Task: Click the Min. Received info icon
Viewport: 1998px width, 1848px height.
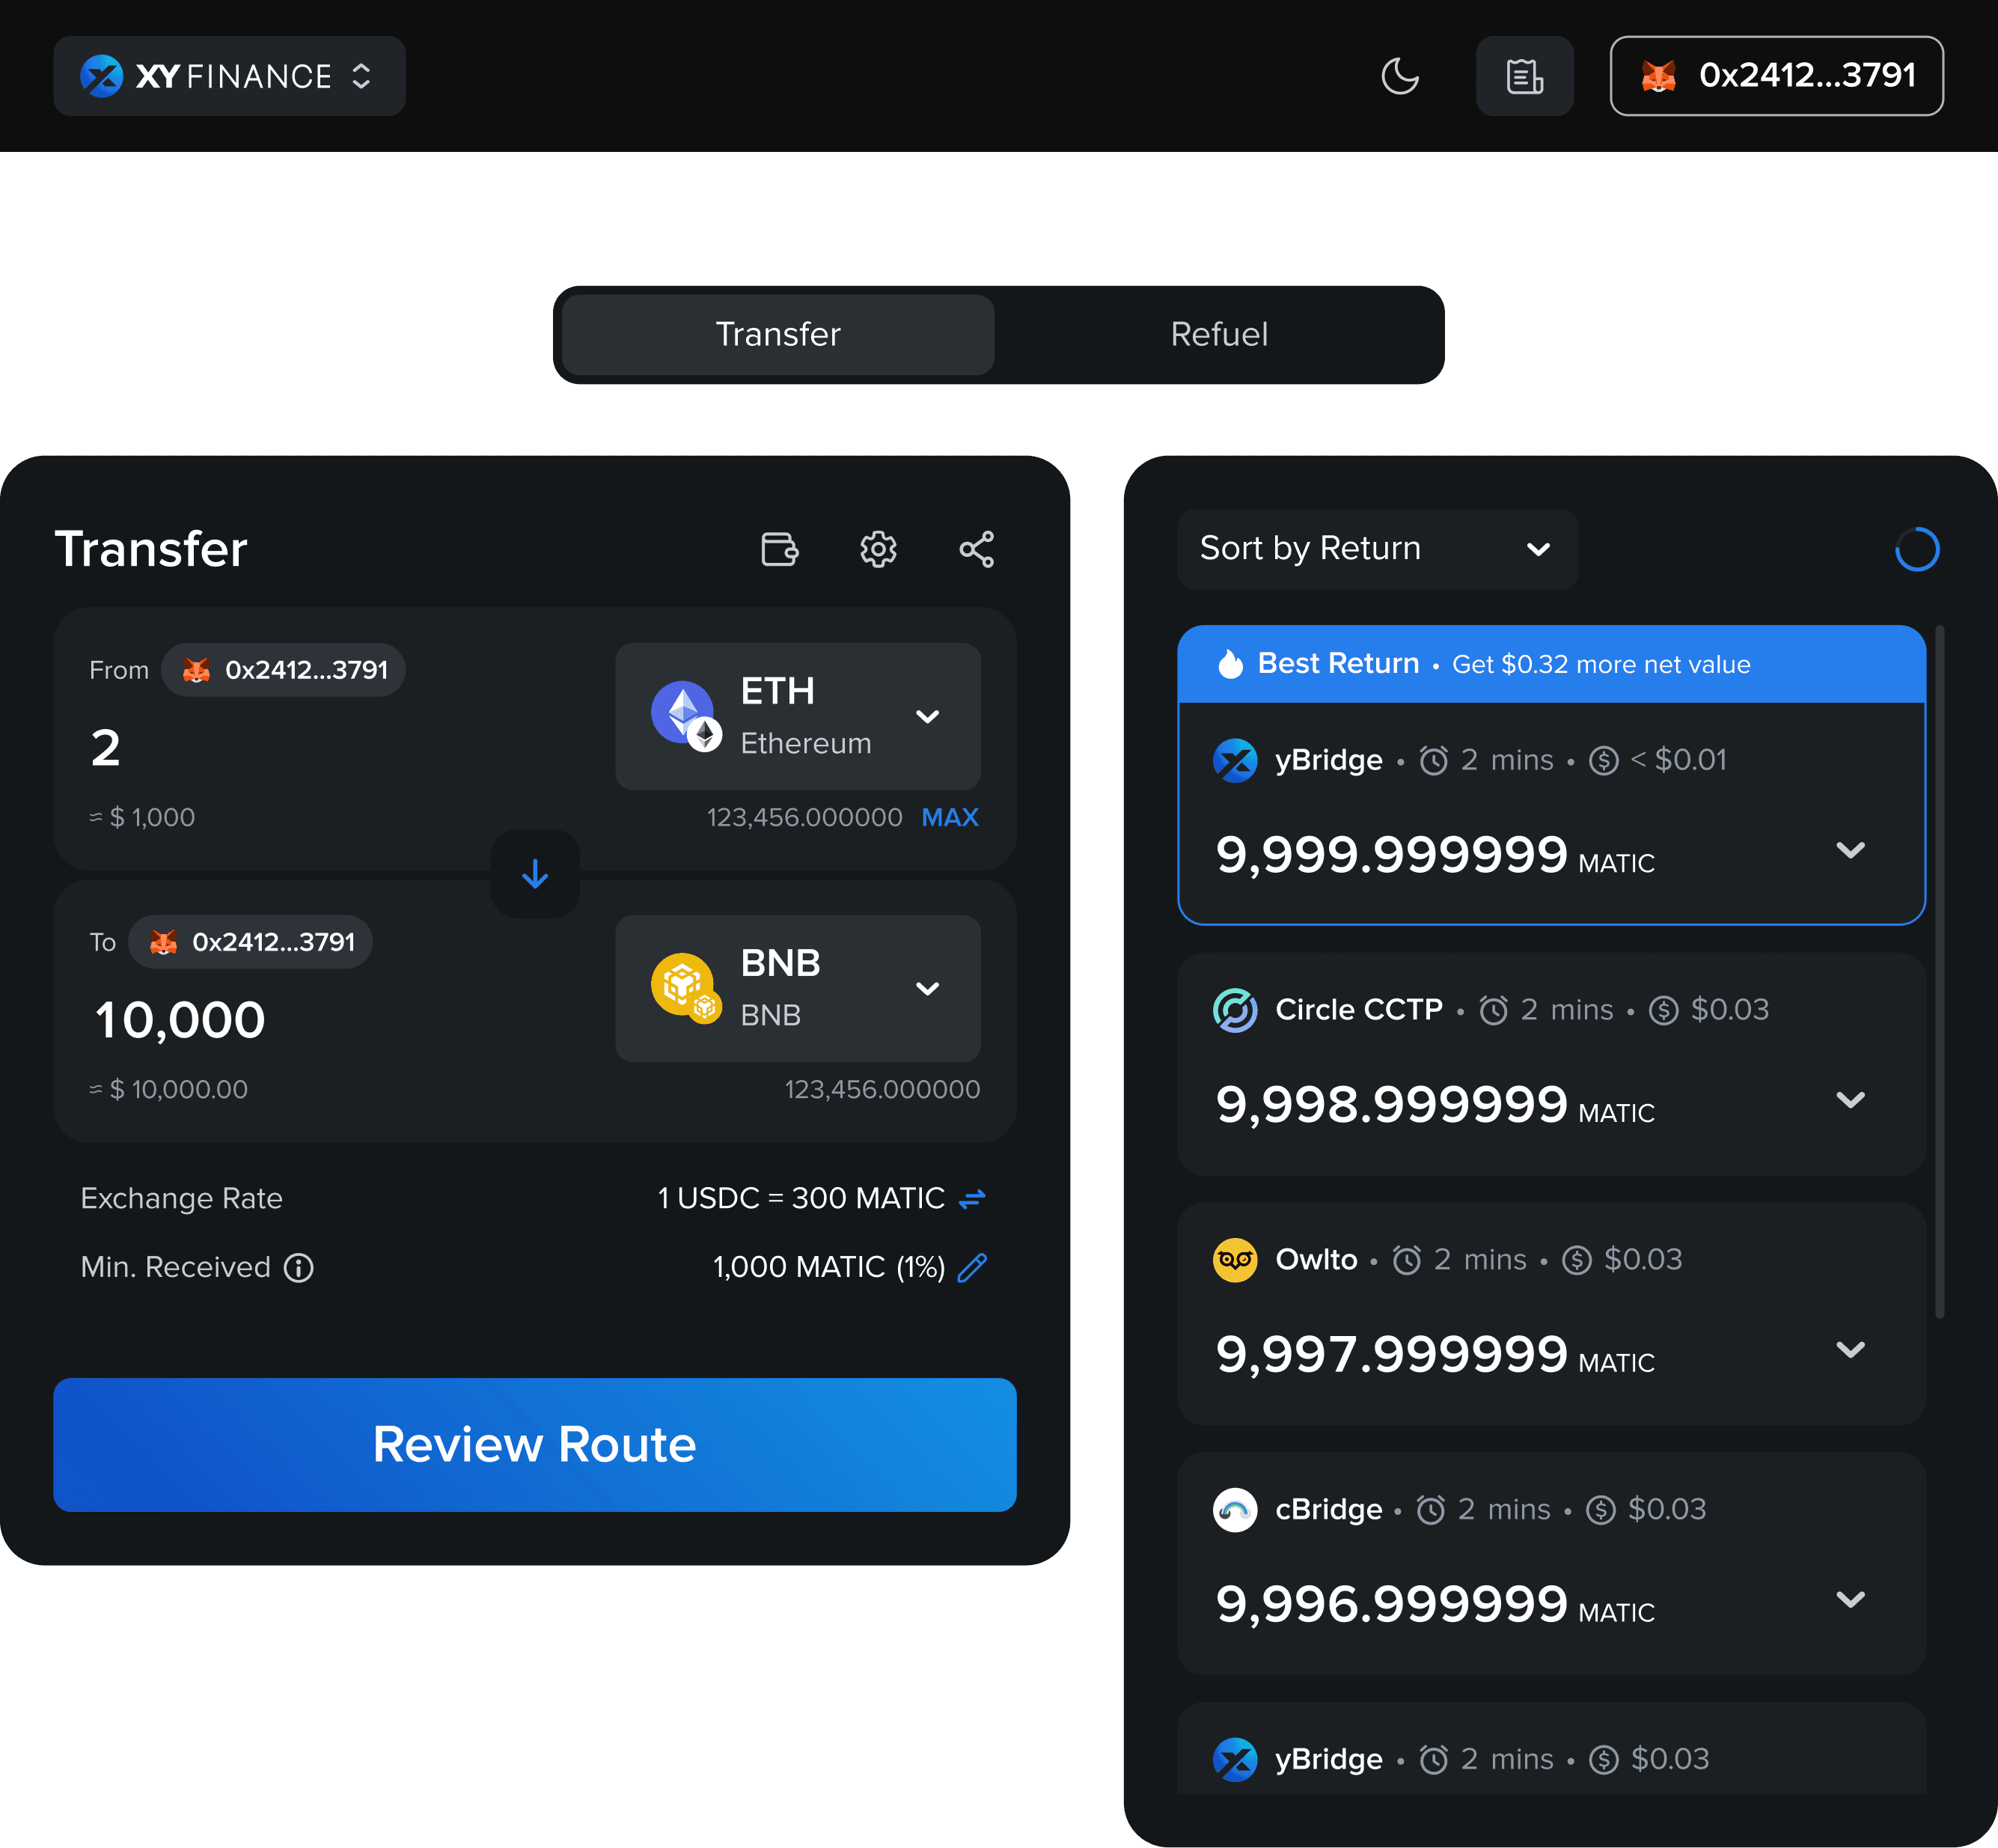Action: 299,1268
